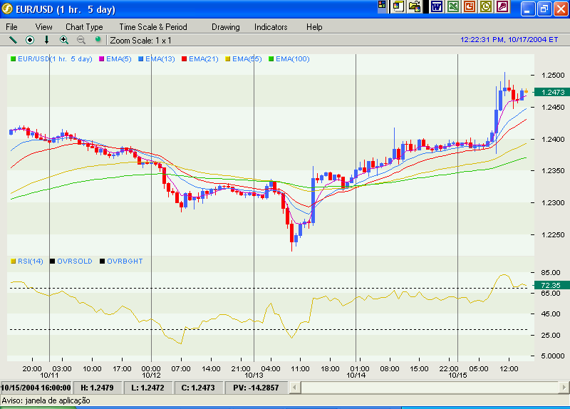Zoom in with the magnifier plus icon
570x409 pixels.
[x=64, y=40]
